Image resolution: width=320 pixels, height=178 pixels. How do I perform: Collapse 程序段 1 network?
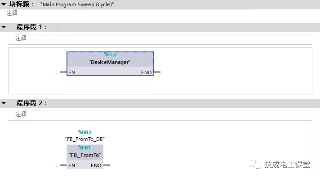tap(4, 27)
